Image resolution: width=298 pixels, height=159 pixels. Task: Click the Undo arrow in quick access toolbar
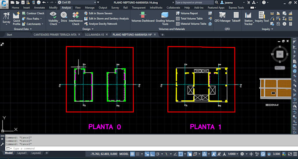coord(44,3)
